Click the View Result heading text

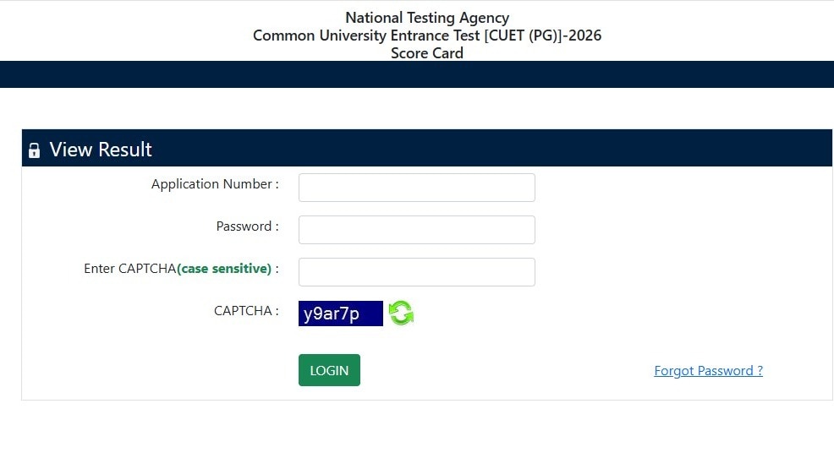101,150
